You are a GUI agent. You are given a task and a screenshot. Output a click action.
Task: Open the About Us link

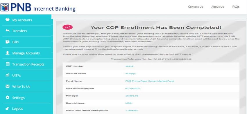[218, 7]
